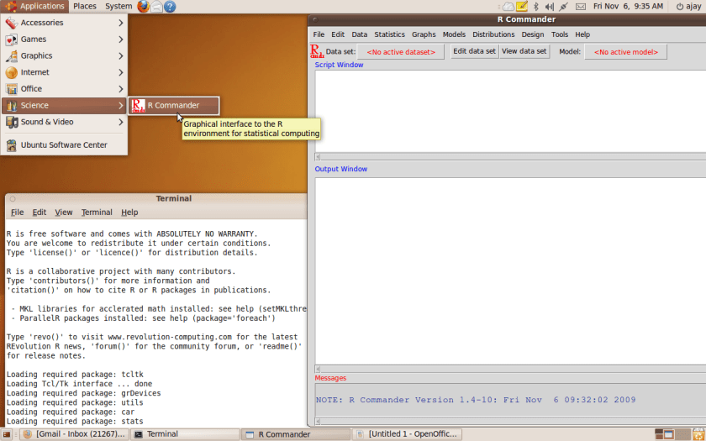The image size is (706, 441).
Task: Open the yellow sticky notes applet
Action: coord(522,7)
